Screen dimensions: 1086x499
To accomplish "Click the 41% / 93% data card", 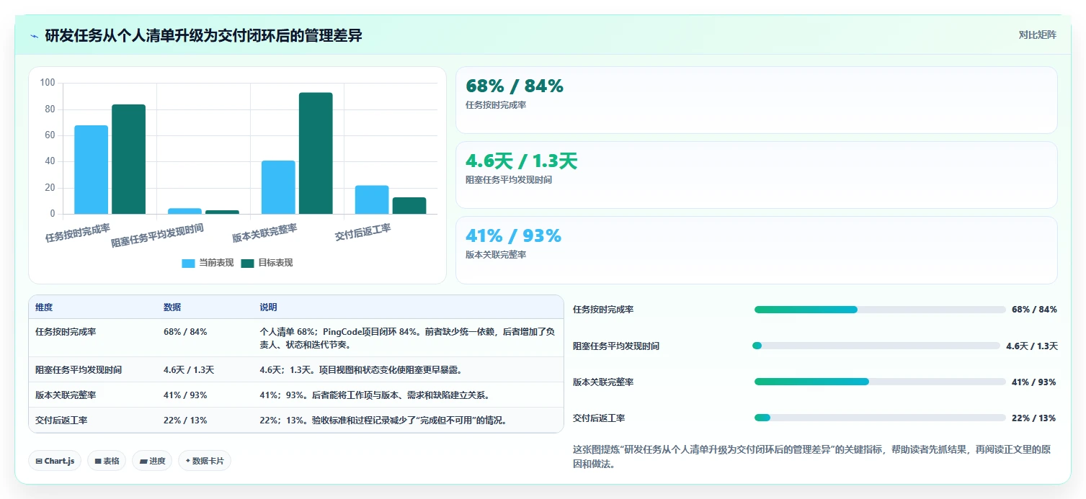I will pyautogui.click(x=757, y=251).
